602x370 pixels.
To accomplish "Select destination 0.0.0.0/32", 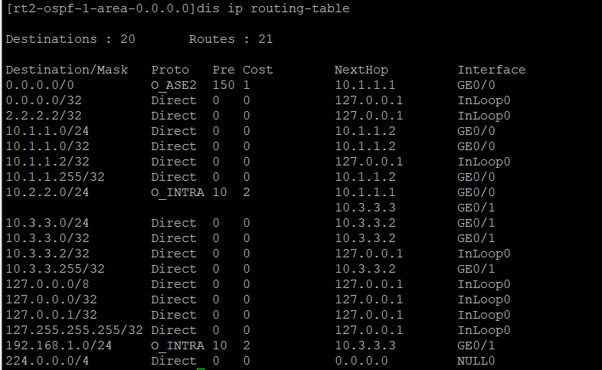I will pyautogui.click(x=44, y=100).
